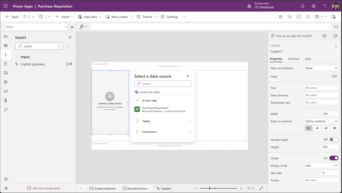342x193 pixels.
Task: Click the Search magnifier in left sidebar
Action: coord(6,109)
